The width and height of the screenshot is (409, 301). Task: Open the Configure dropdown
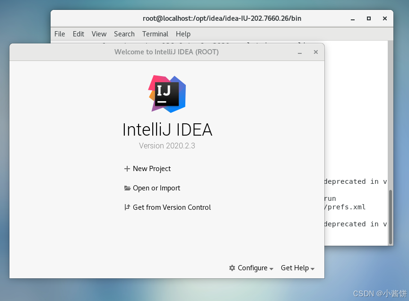click(252, 268)
